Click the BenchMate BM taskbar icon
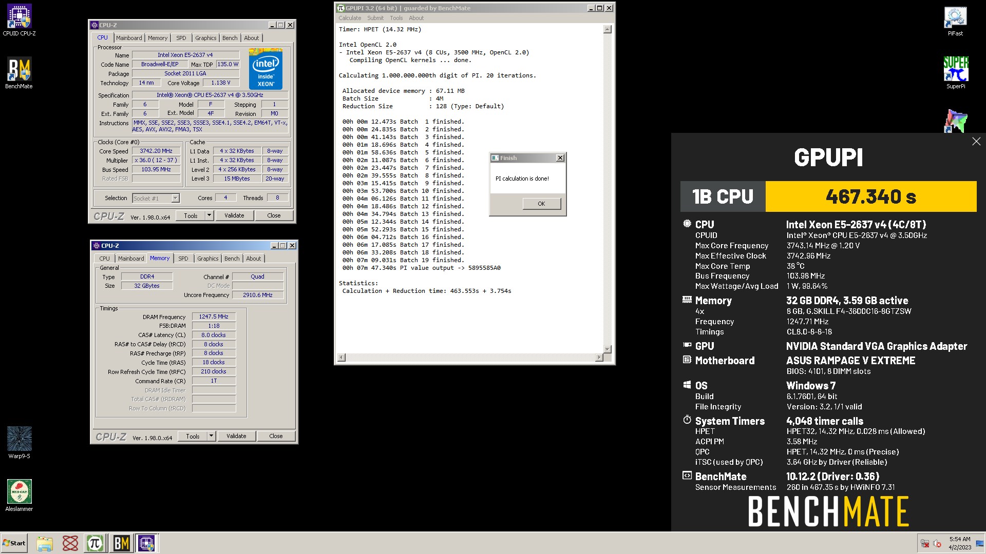 click(x=121, y=543)
